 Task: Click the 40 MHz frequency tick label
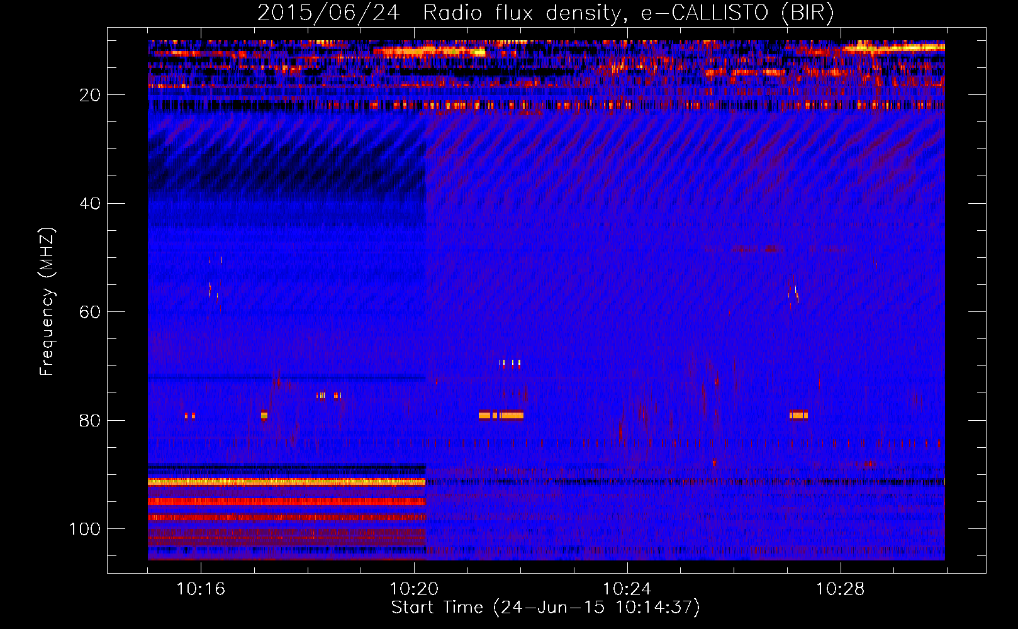coord(90,204)
